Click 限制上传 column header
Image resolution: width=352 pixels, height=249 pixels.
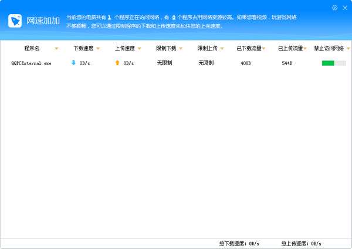[208, 48]
